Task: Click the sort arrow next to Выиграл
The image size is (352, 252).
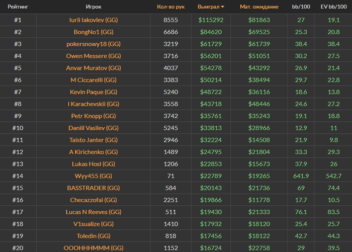Action: click(x=222, y=7)
